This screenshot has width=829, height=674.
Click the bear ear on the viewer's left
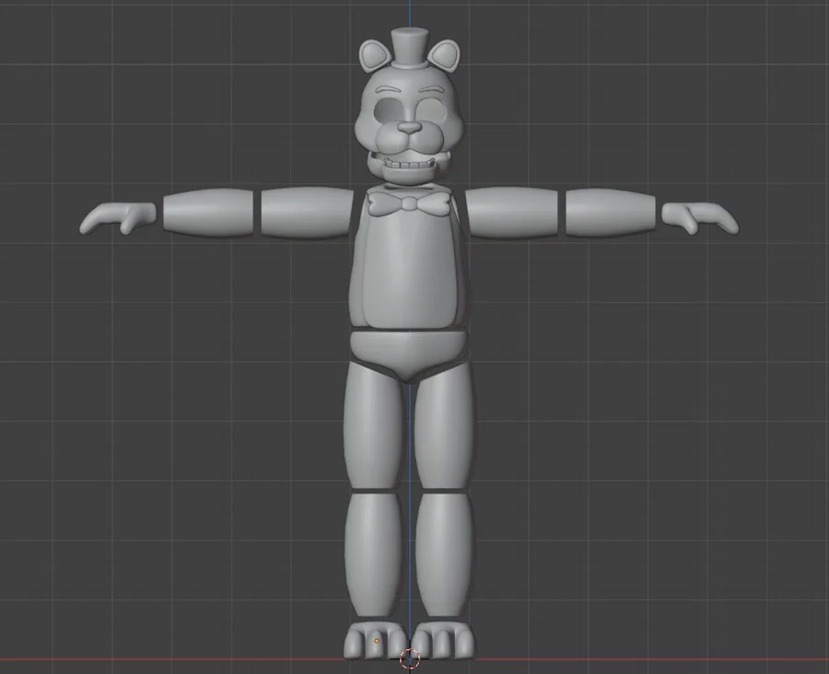pos(374,55)
